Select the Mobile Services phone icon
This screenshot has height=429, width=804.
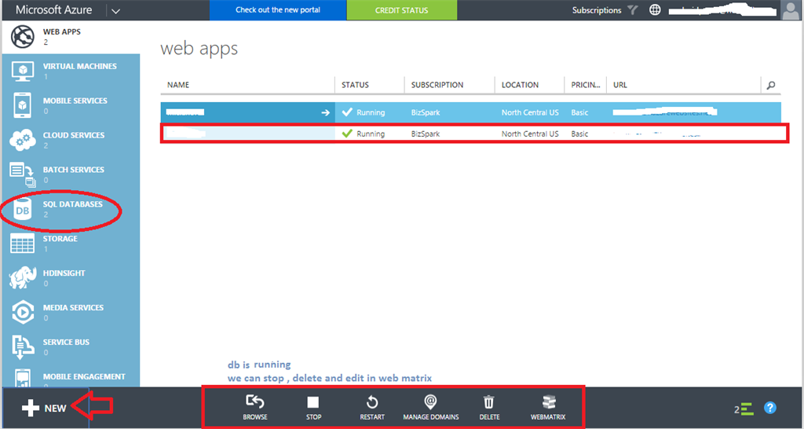click(23, 106)
